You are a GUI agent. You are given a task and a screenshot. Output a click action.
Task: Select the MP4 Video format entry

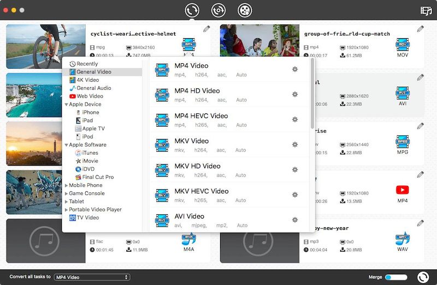(229, 70)
